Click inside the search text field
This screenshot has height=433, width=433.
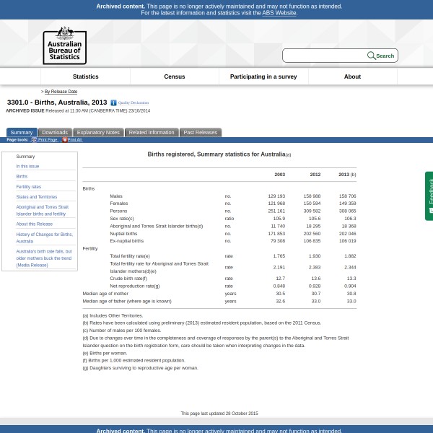[x=325, y=56]
